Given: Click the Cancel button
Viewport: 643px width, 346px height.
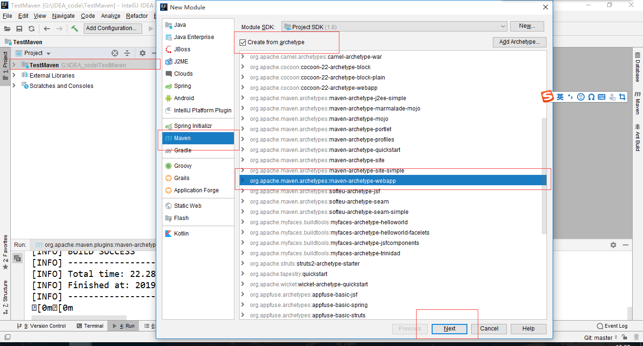Looking at the screenshot, I should pyautogui.click(x=489, y=329).
